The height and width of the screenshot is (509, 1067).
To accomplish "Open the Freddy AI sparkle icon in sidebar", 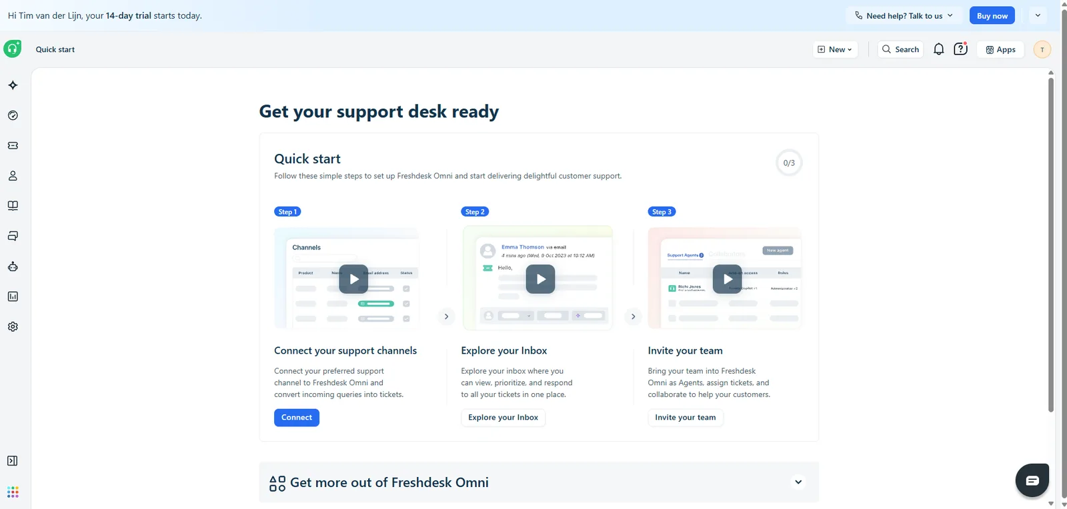I will [13, 85].
